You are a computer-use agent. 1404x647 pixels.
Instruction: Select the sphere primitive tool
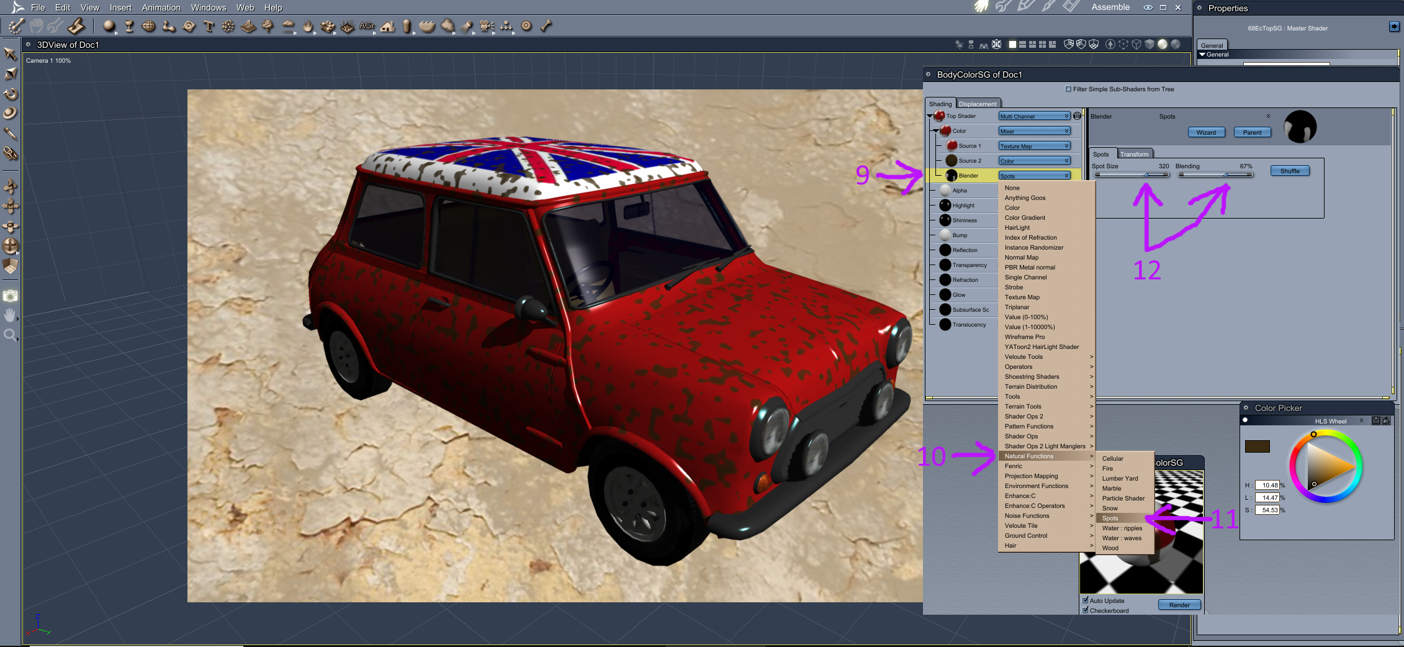[109, 26]
